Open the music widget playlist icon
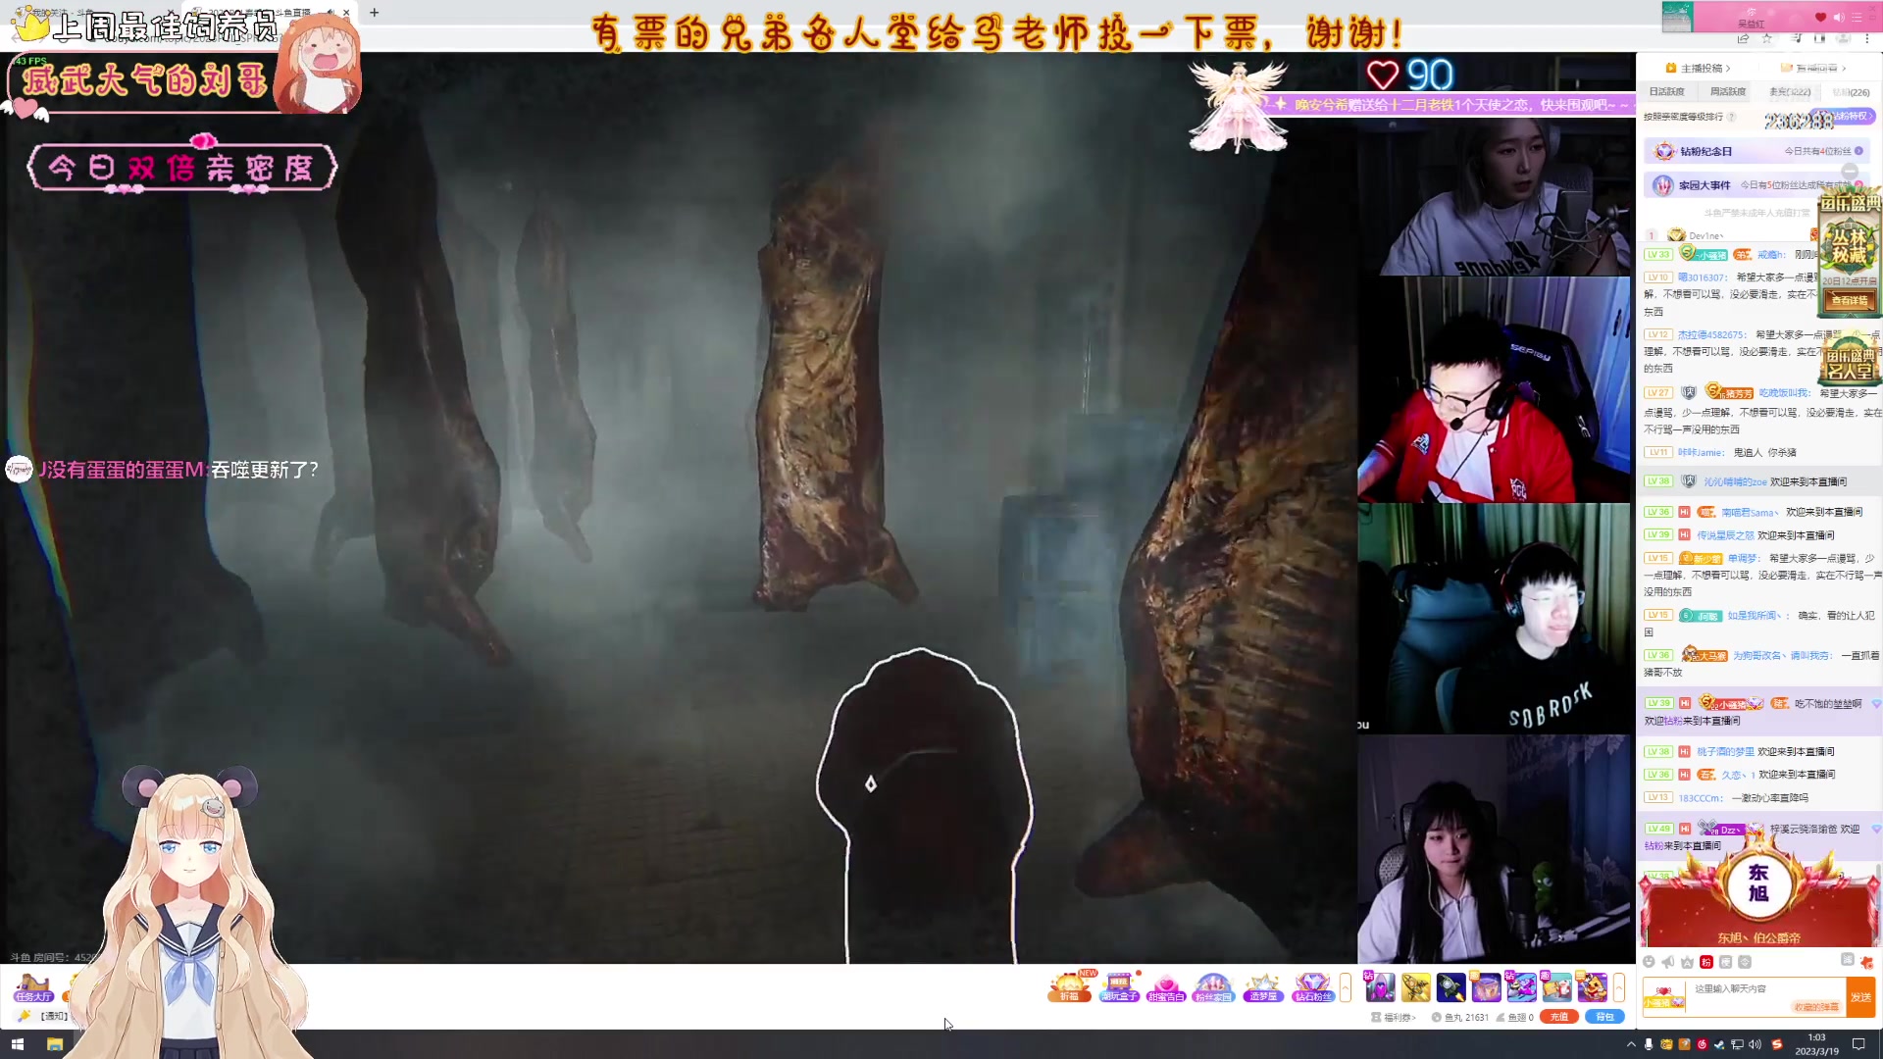The width and height of the screenshot is (1883, 1059). click(1857, 17)
